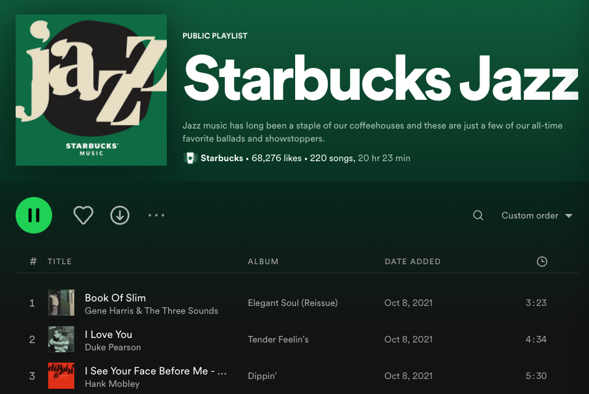Click the 5:30 duration of track 3

pos(536,376)
